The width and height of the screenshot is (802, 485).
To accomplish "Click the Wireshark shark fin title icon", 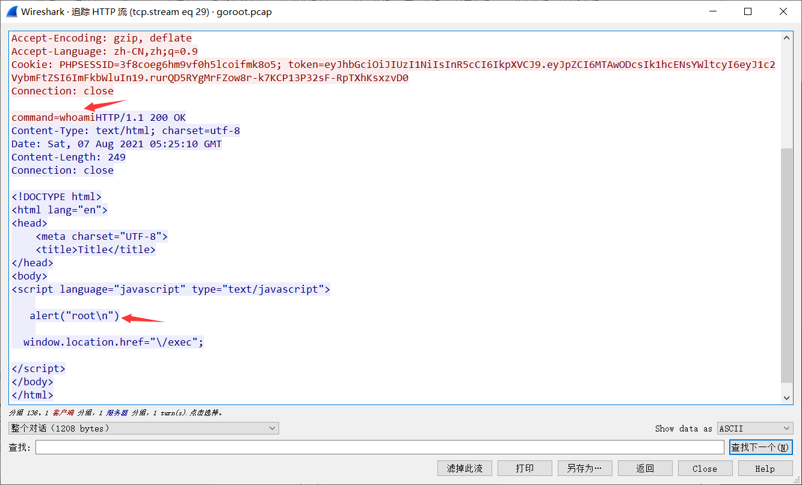I will [11, 11].
